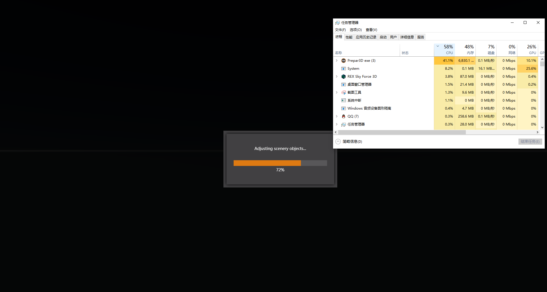Image resolution: width=547 pixels, height=292 pixels.
Task: Select the 桌面窗口管理器 process name
Action: pyautogui.click(x=360, y=85)
